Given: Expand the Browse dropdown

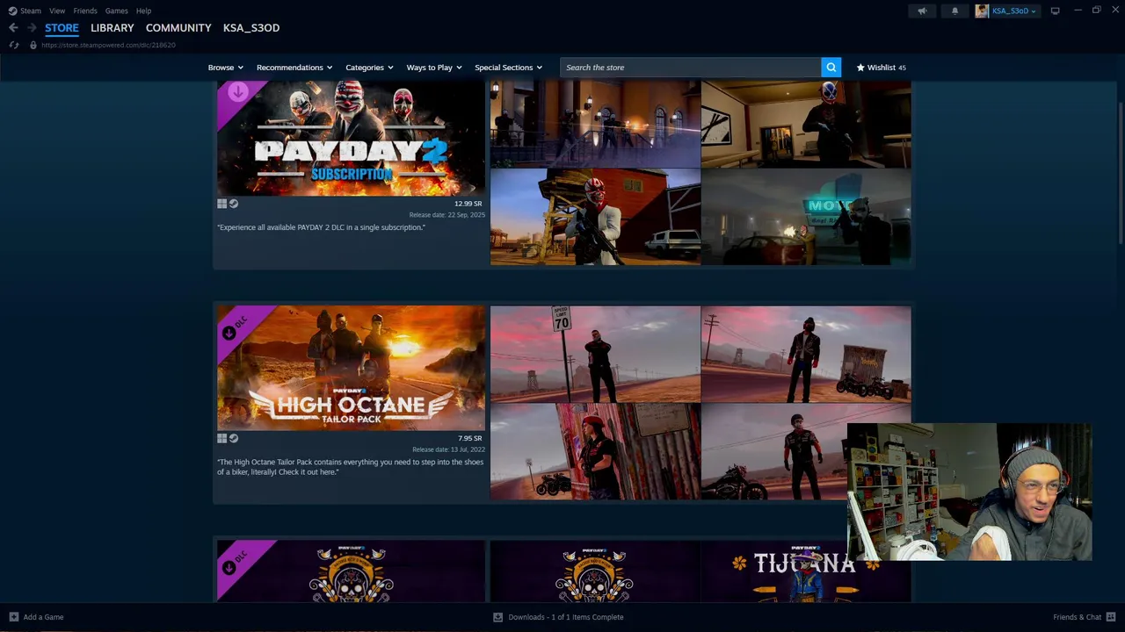Looking at the screenshot, I should click(x=226, y=68).
